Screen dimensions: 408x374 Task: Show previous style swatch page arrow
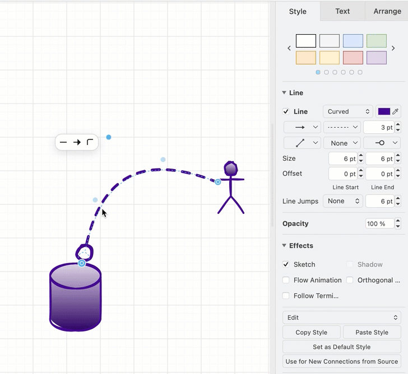289,48
